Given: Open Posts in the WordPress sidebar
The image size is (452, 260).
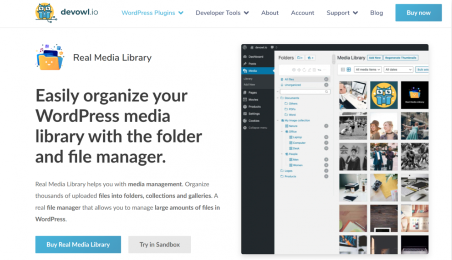Looking at the screenshot, I should point(252,64).
